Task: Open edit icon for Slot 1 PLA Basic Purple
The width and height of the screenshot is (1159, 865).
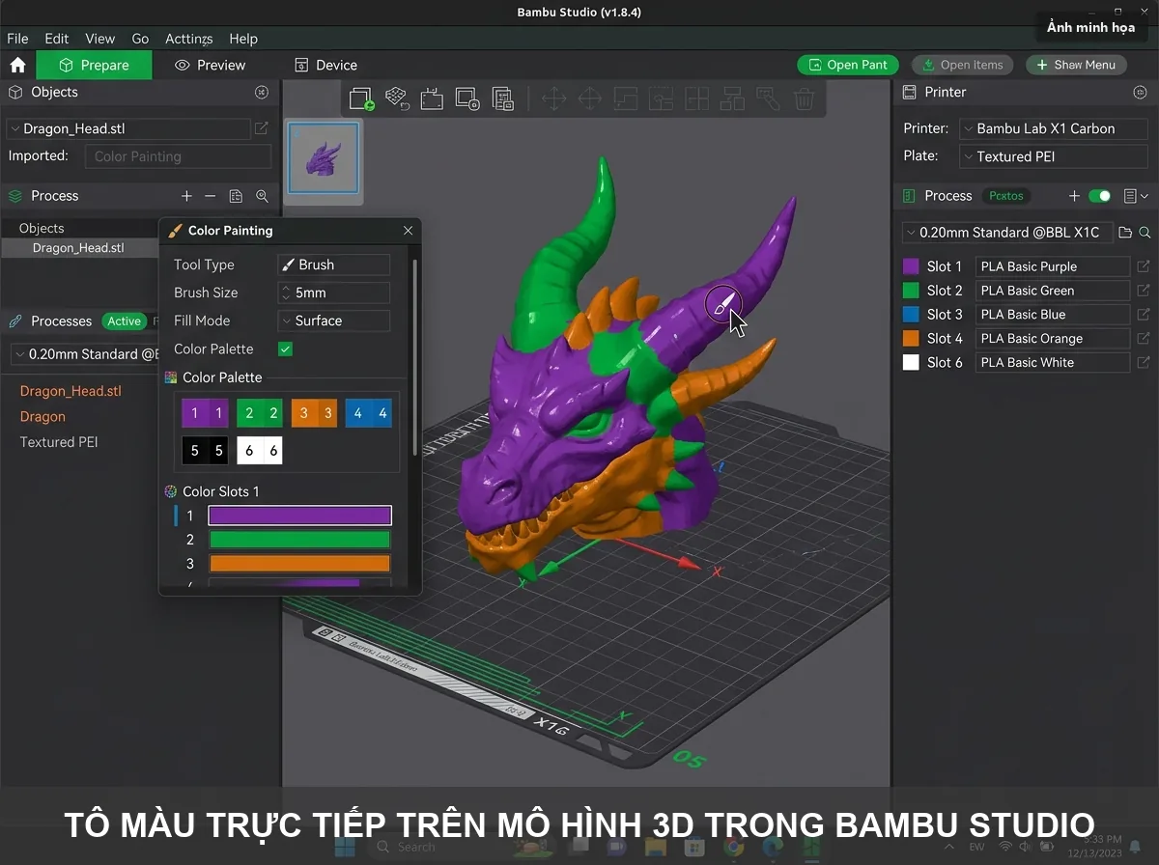Action: click(1144, 266)
